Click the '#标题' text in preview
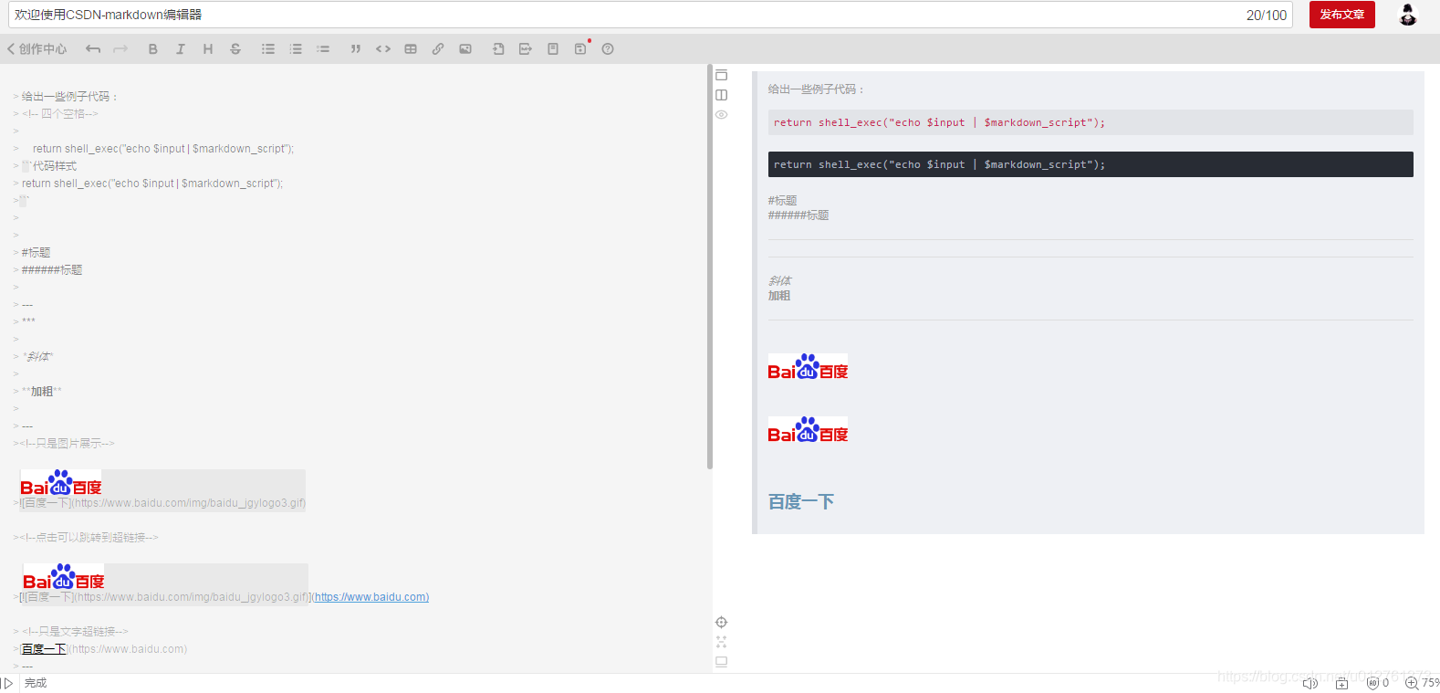The width and height of the screenshot is (1440, 693). click(782, 201)
